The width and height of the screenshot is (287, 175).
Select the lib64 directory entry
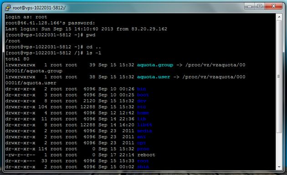click(x=144, y=125)
